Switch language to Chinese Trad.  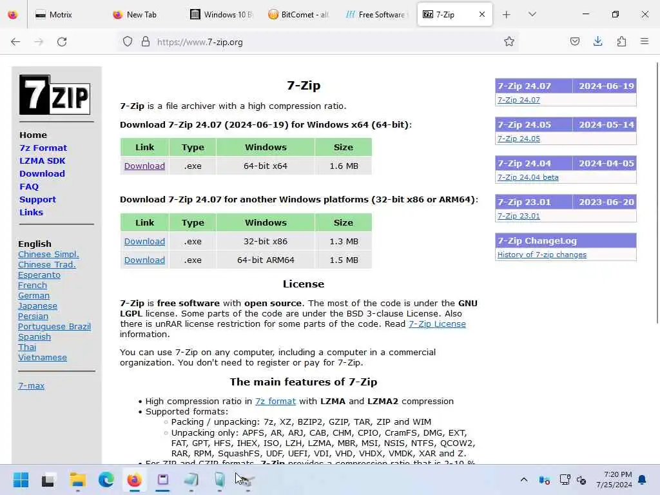(x=46, y=264)
